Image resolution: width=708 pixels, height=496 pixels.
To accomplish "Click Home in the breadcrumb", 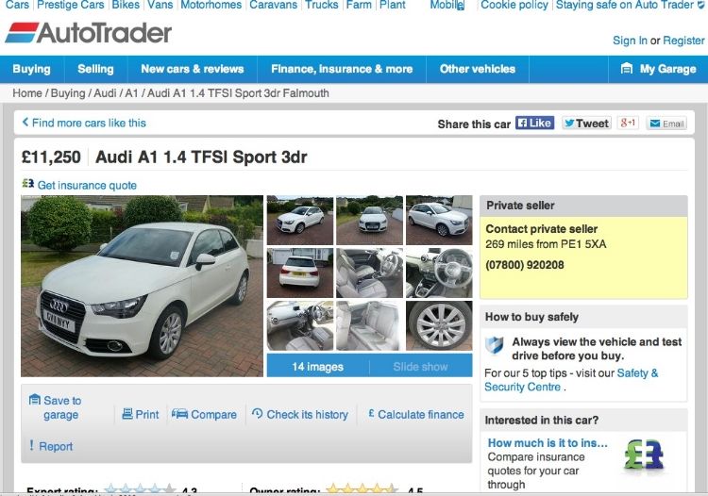I will (x=27, y=93).
